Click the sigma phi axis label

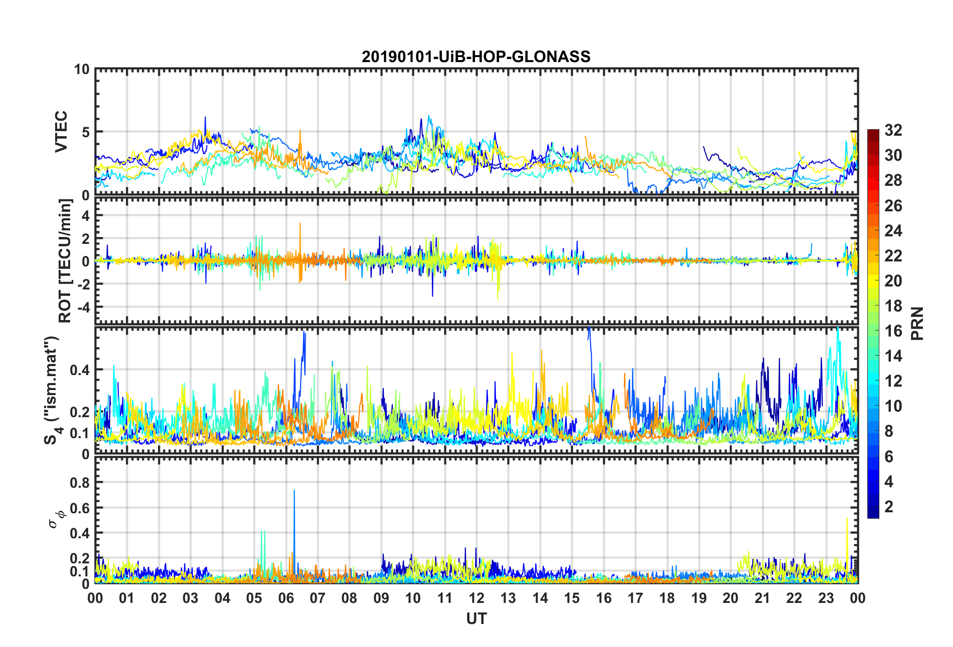pyautogui.click(x=56, y=519)
